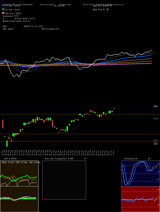Viewport: 160px width, 212px height.
Task: Click the 'Stochastics: 73.76' readout
Action: point(11,16)
